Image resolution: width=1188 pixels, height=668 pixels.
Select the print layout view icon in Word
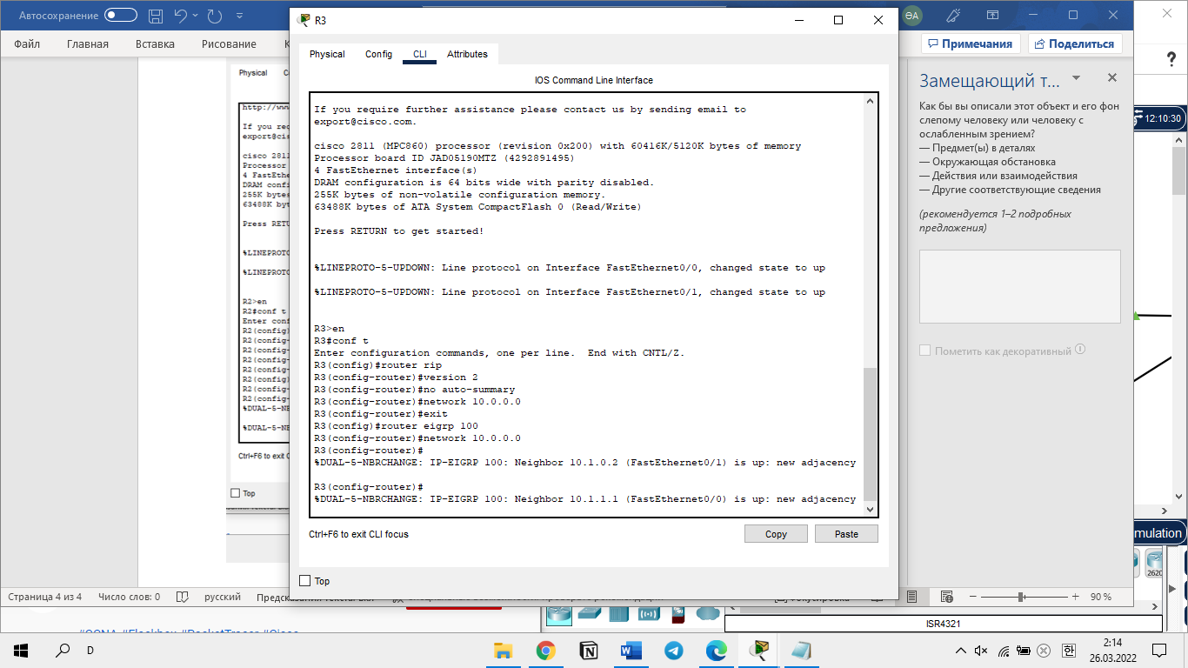click(x=912, y=597)
